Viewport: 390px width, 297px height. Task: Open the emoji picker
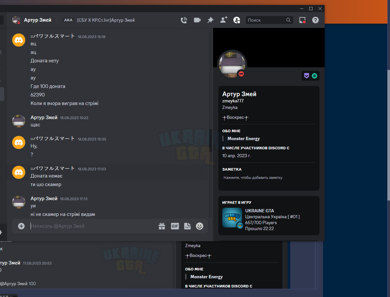point(200,226)
